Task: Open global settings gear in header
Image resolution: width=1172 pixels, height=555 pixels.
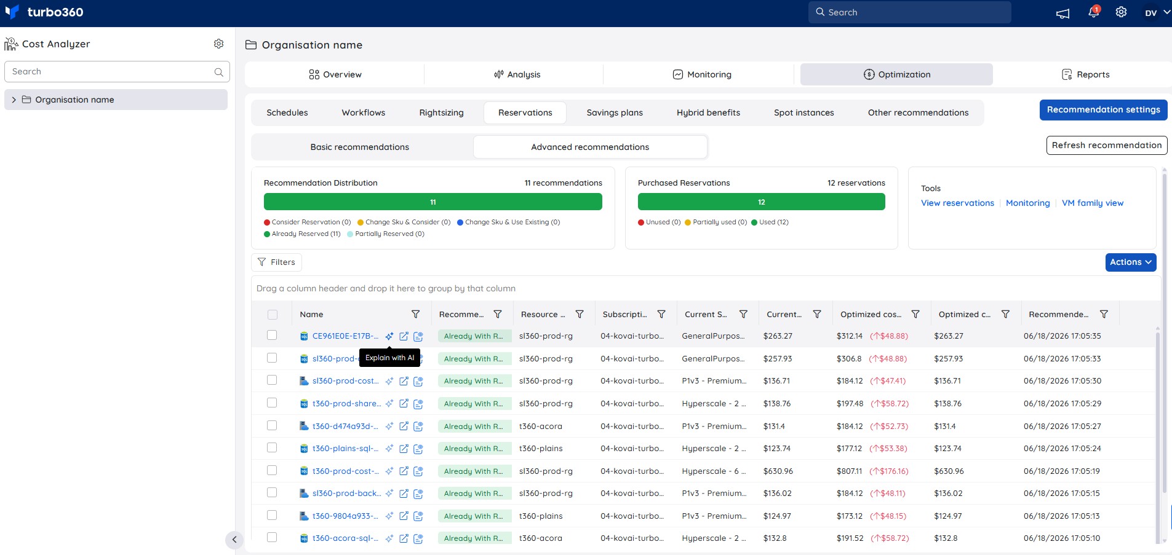Action: tap(1121, 12)
